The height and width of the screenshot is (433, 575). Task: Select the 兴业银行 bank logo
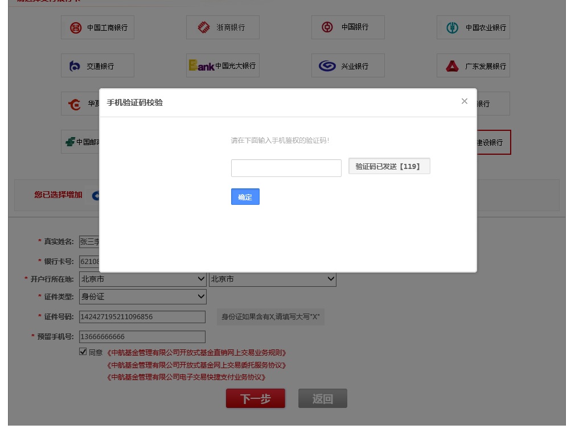348,65
